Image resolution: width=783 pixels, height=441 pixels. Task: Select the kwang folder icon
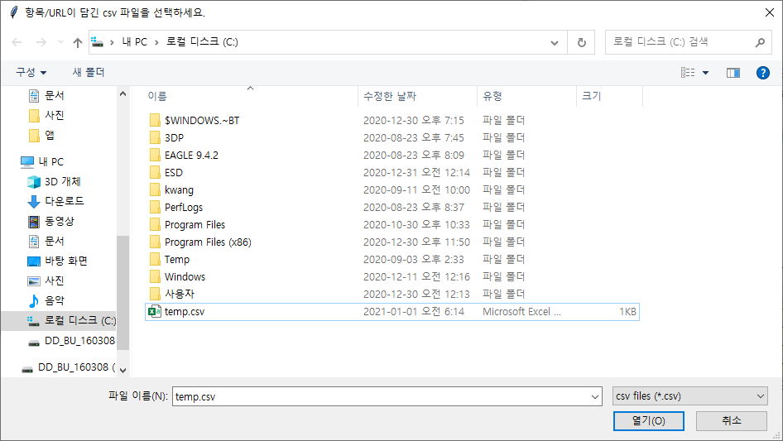coord(155,189)
